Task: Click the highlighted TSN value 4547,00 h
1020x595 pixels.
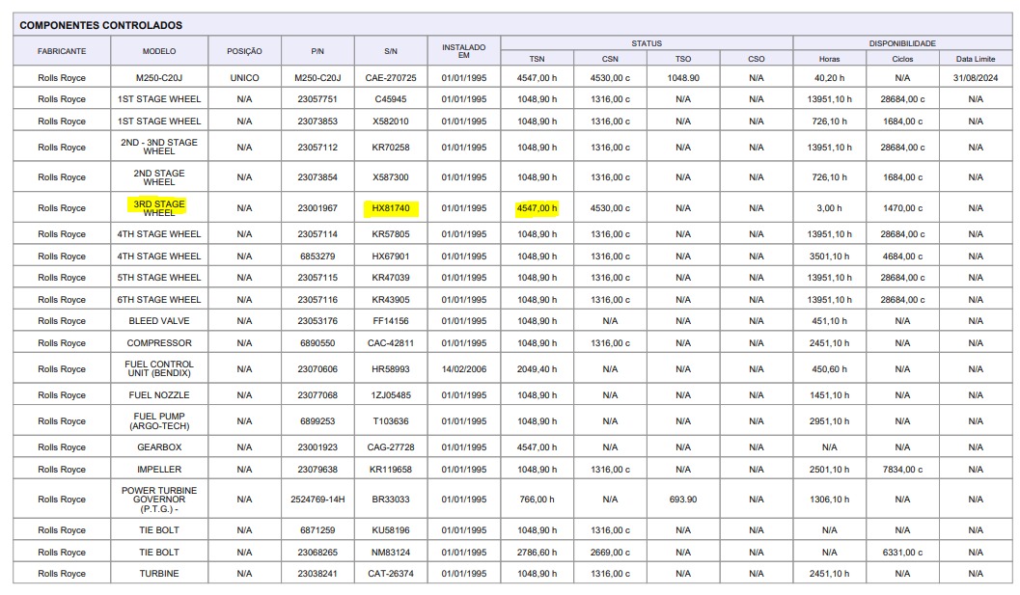Action: pyautogui.click(x=537, y=208)
